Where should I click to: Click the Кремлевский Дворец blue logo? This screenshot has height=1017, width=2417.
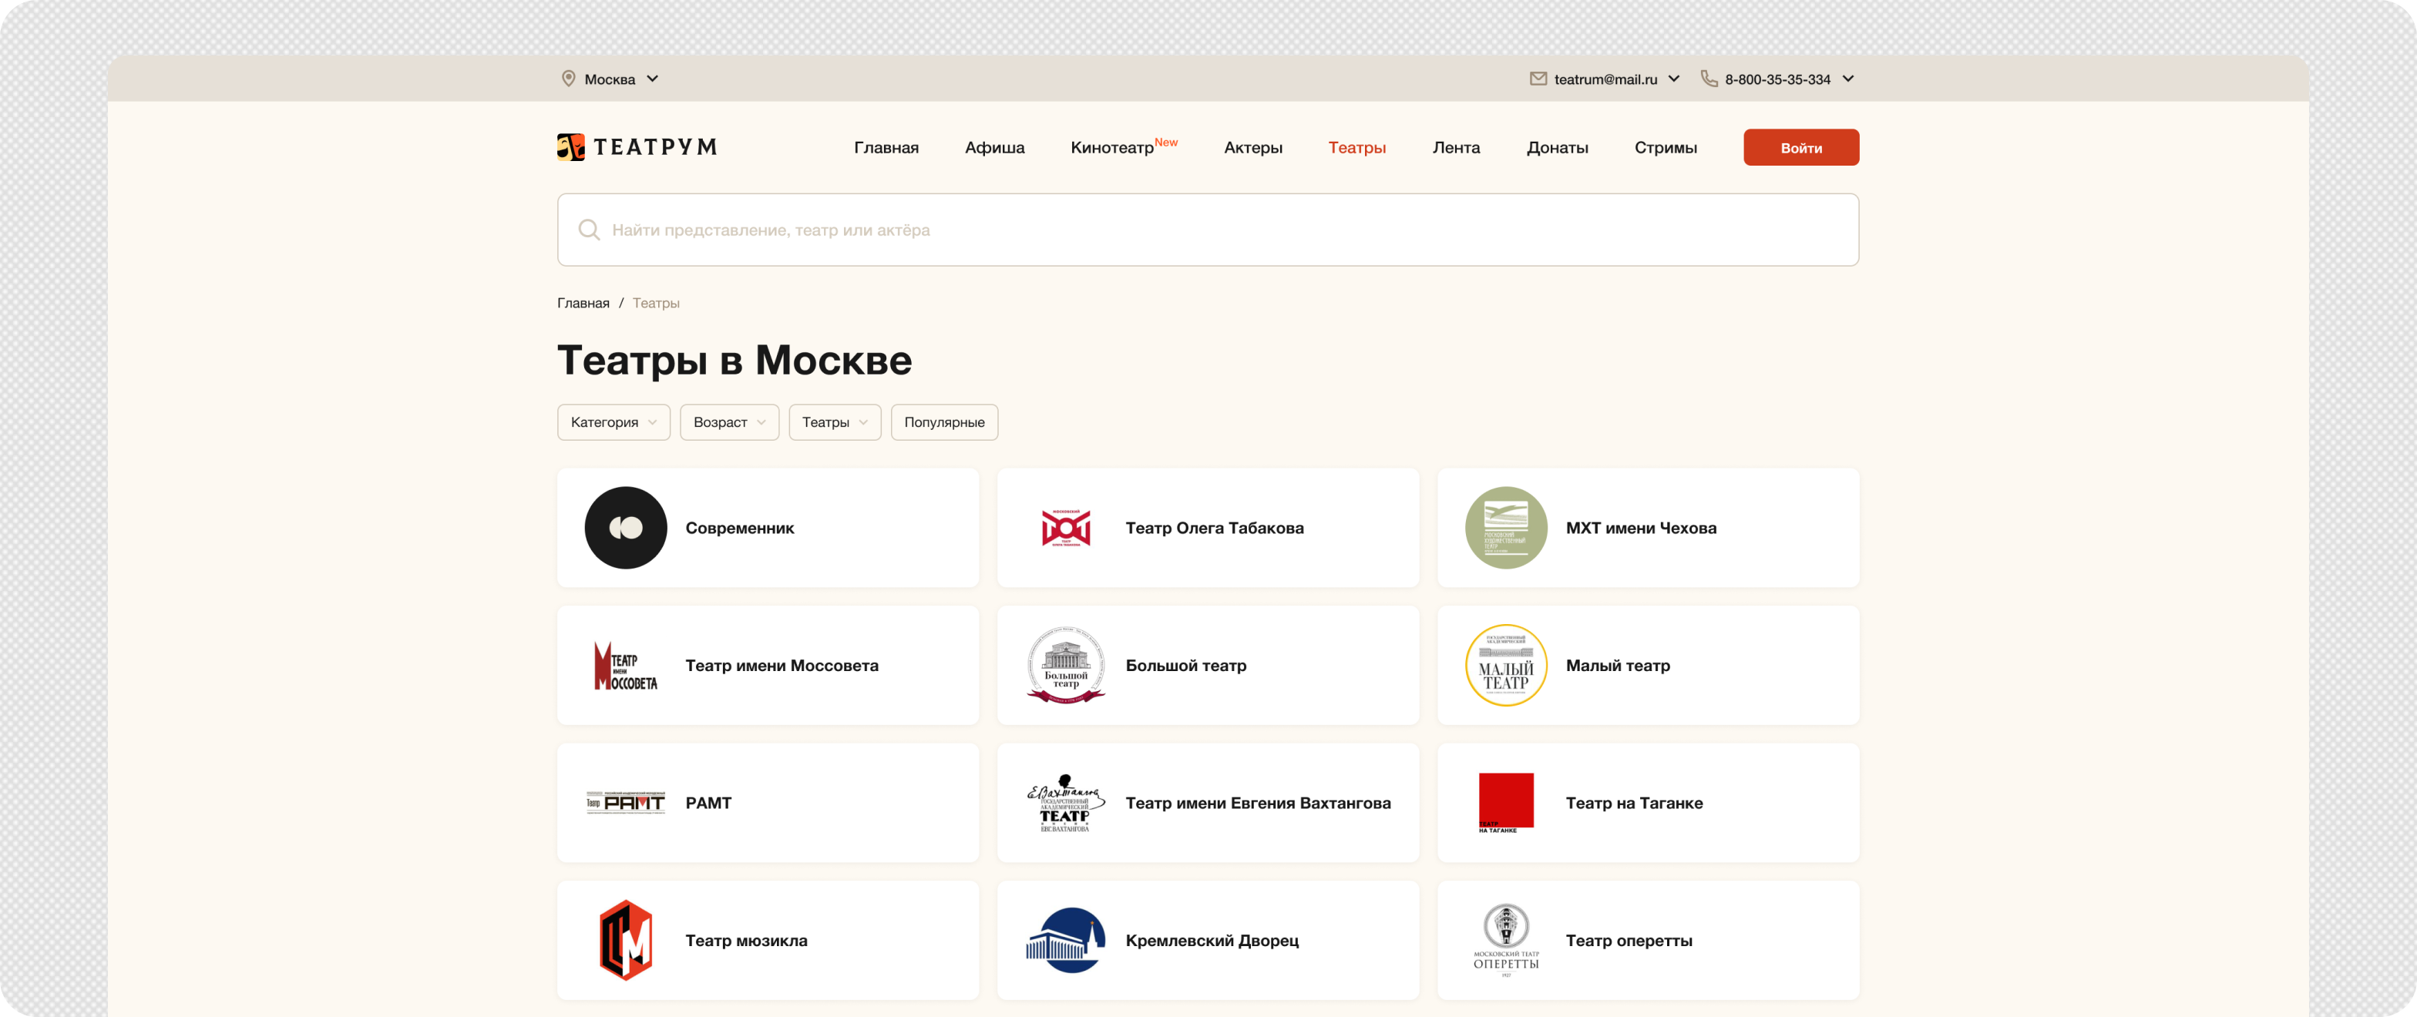(x=1065, y=940)
